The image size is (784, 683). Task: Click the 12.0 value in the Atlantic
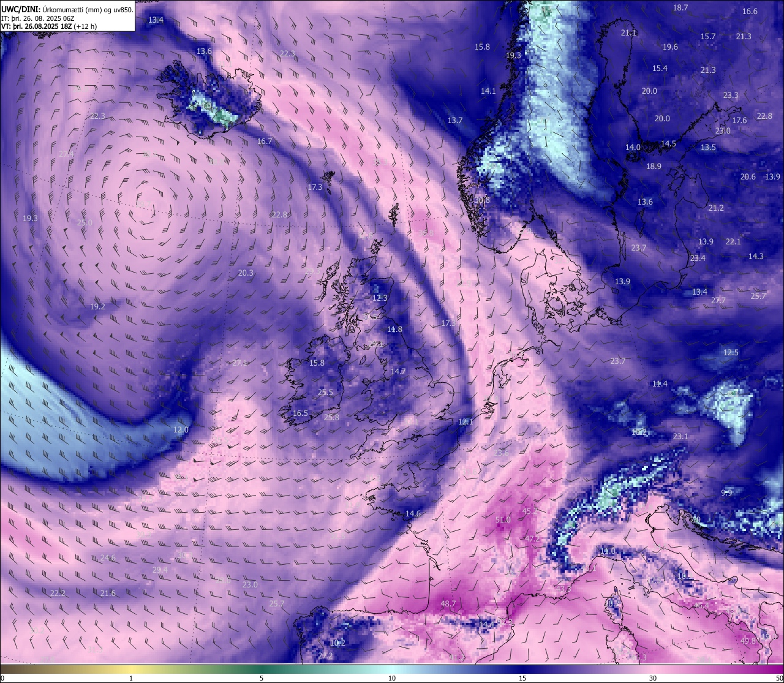181,430
